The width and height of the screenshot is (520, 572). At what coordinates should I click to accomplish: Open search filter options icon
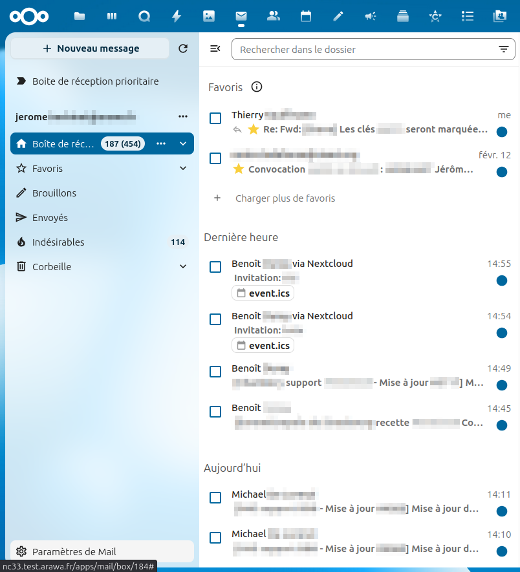tap(504, 49)
